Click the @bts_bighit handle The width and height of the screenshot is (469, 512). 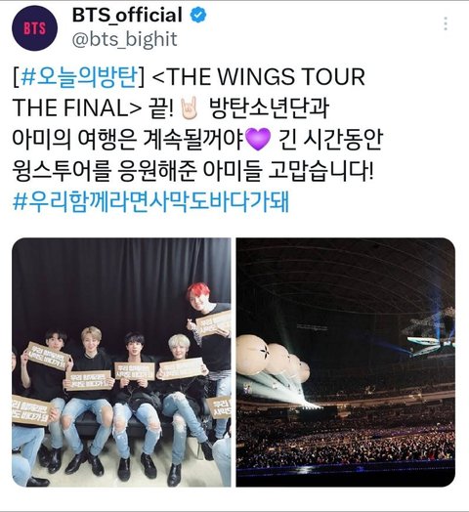124,39
